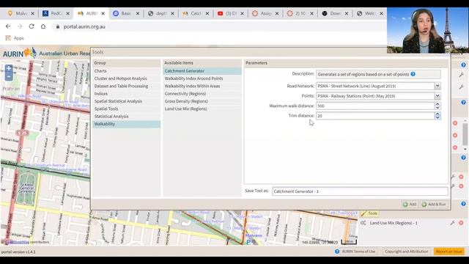Click the AURIN logo
Viewport: 469px width, 264px height.
click(x=20, y=54)
